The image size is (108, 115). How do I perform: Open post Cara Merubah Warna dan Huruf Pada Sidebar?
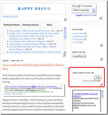tap(33, 48)
